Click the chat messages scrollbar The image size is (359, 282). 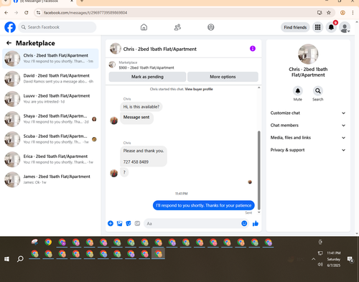coord(258,170)
